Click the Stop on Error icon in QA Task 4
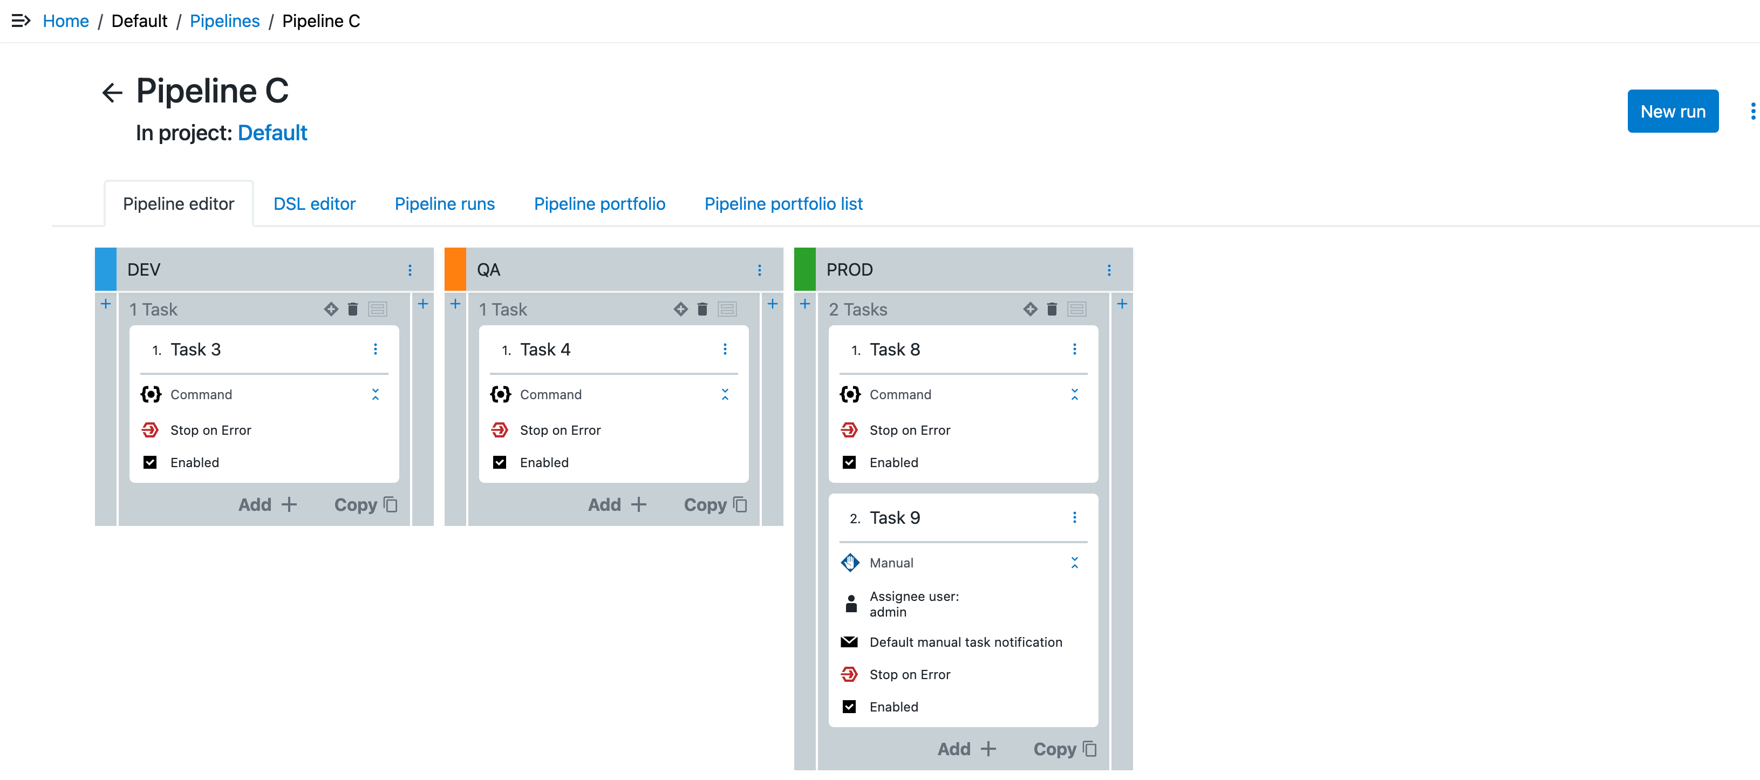This screenshot has height=780, width=1760. (501, 429)
